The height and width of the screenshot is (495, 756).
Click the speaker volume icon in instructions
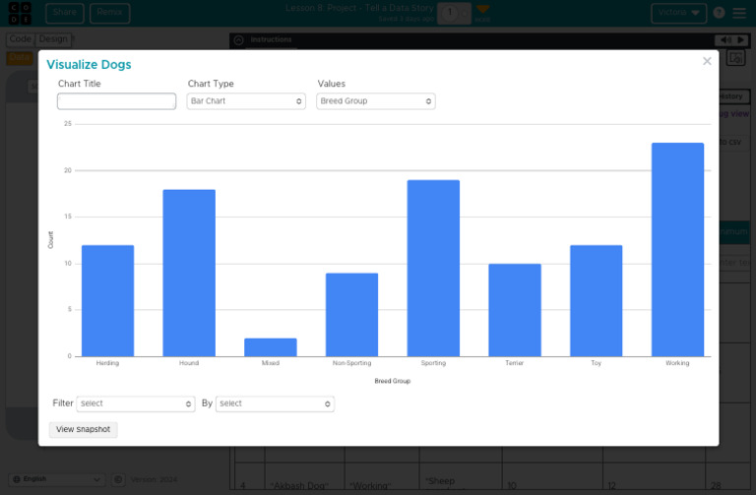click(x=725, y=40)
